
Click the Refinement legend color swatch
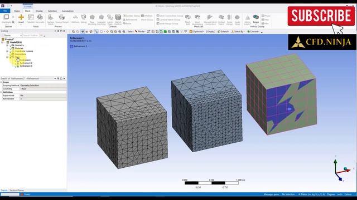(71, 46)
